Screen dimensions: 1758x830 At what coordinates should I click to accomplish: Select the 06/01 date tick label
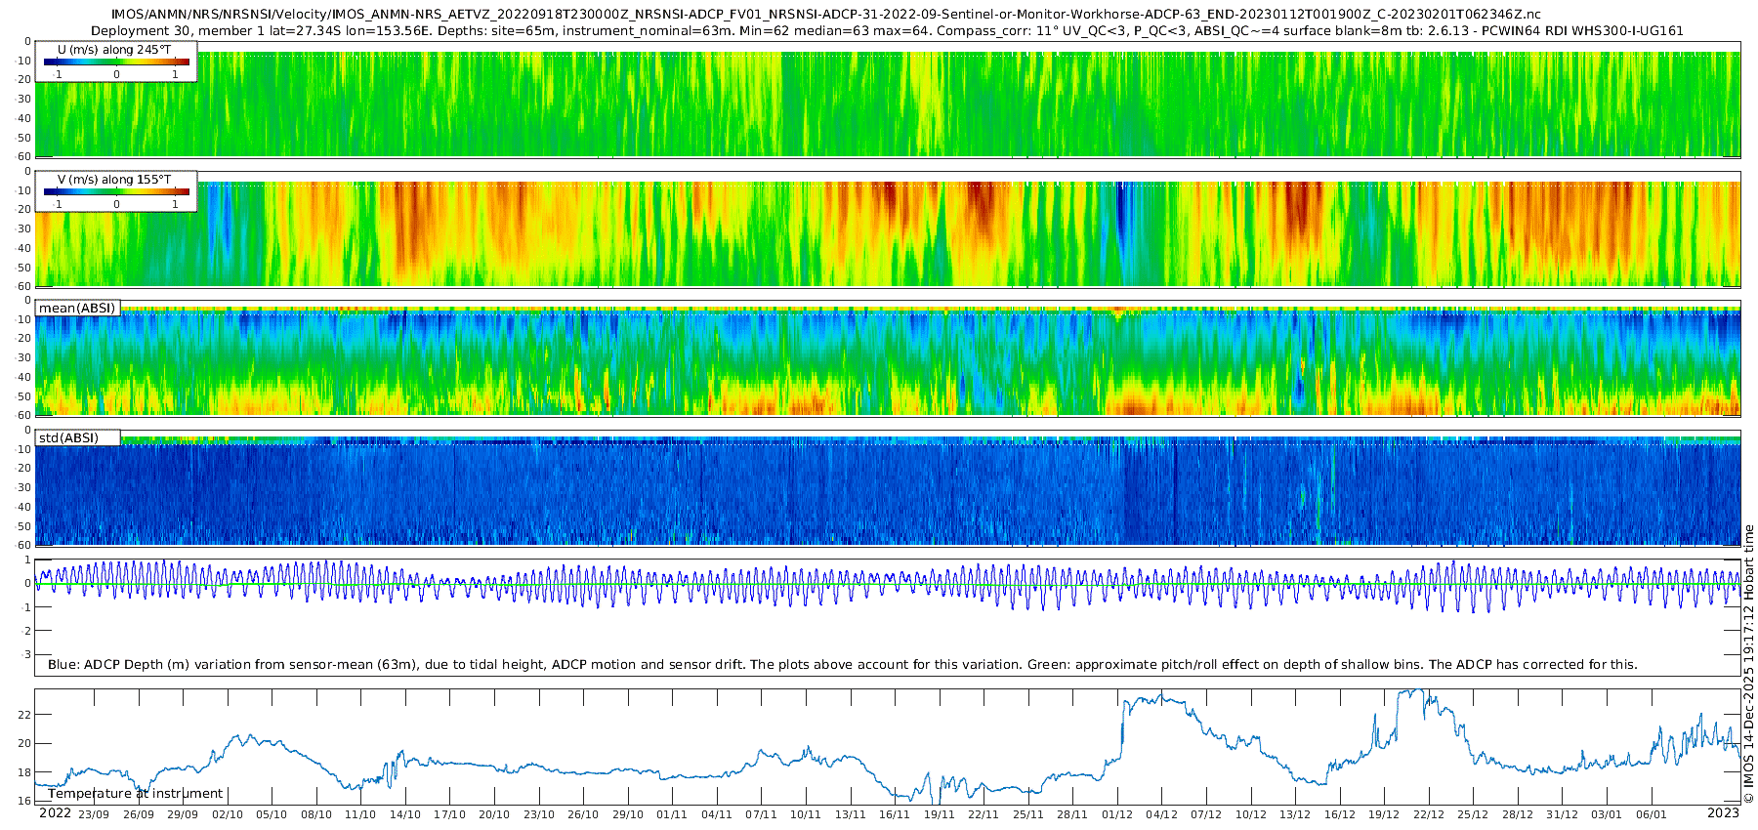click(1651, 814)
